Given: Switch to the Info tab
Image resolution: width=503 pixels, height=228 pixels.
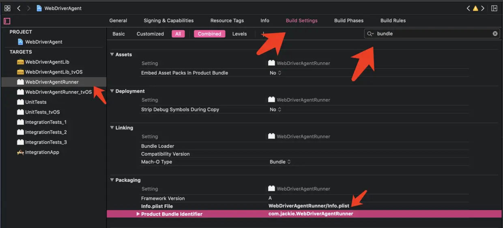Looking at the screenshot, I should coord(265,21).
